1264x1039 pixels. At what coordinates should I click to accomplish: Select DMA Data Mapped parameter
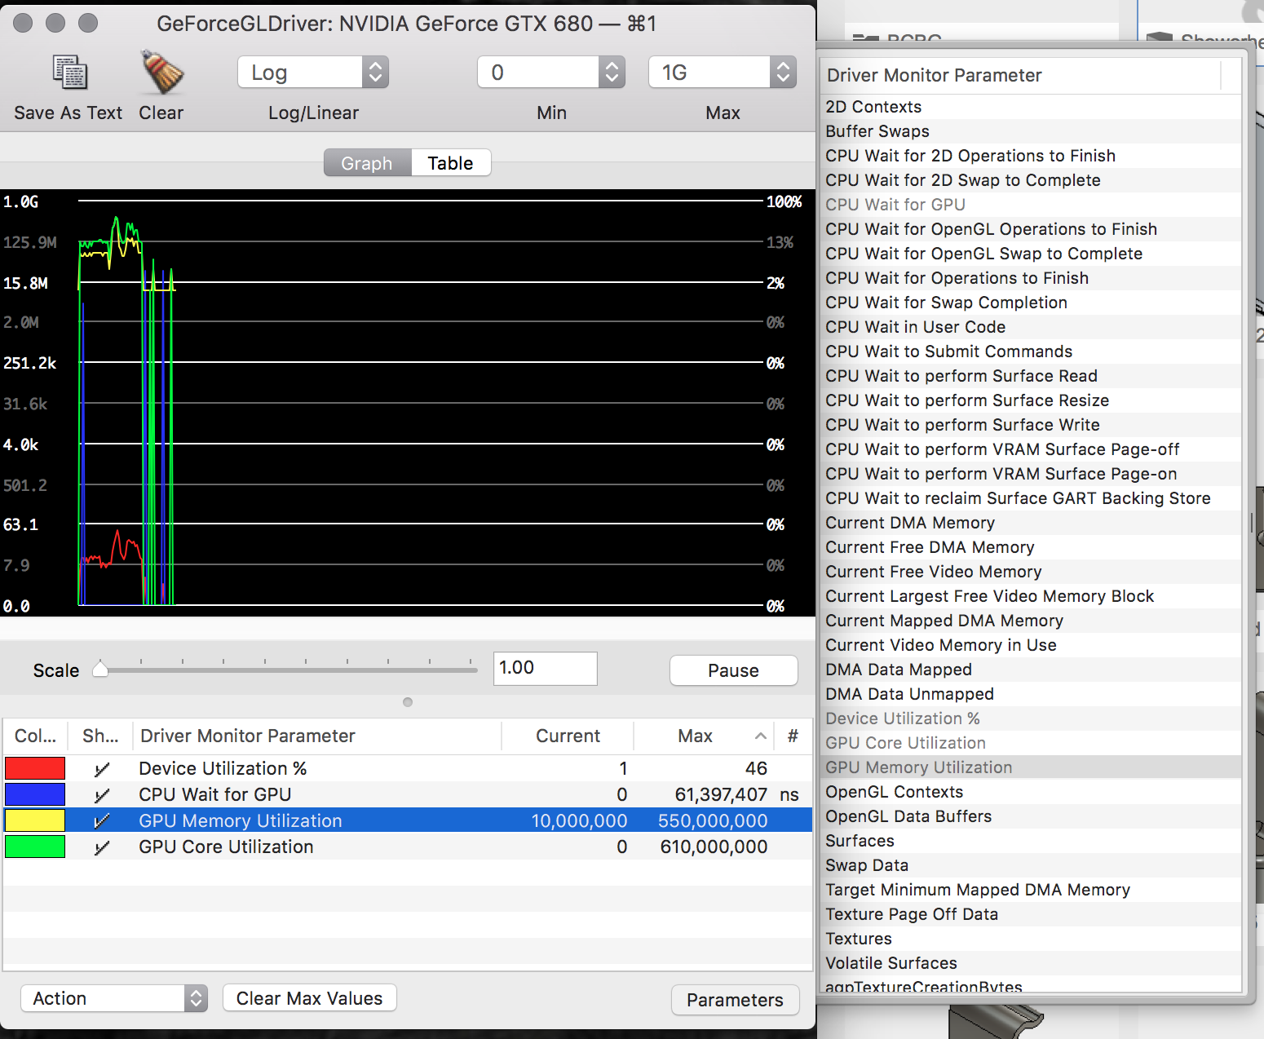click(x=1032, y=670)
